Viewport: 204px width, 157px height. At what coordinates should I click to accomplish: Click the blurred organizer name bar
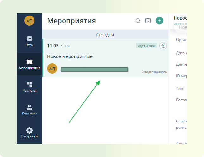(x=94, y=69)
